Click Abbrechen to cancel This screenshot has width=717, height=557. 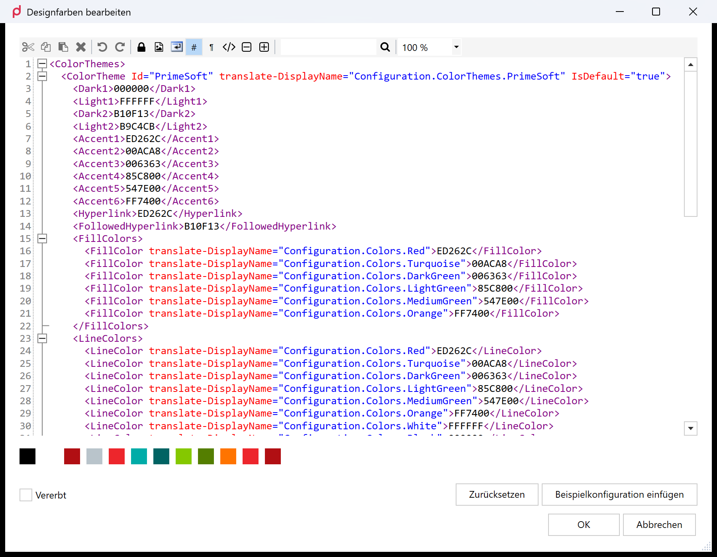(659, 525)
